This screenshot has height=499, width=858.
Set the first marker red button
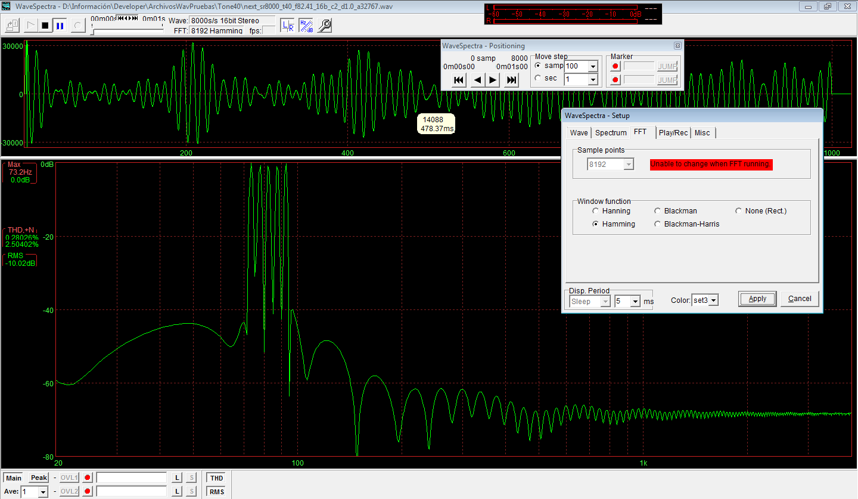[615, 66]
